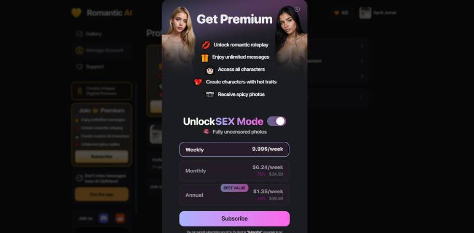This screenshot has width=474, height=233.
Task: Open the Discord icon under Join us
Action: tap(104, 218)
